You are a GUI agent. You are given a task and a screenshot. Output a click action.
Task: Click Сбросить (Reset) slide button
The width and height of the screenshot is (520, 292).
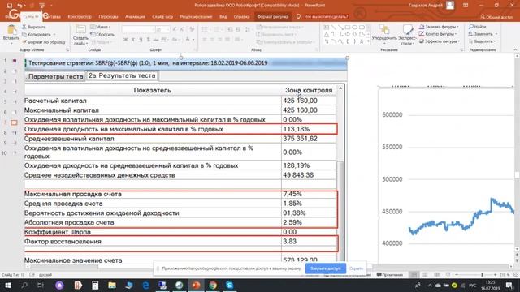click(102, 34)
